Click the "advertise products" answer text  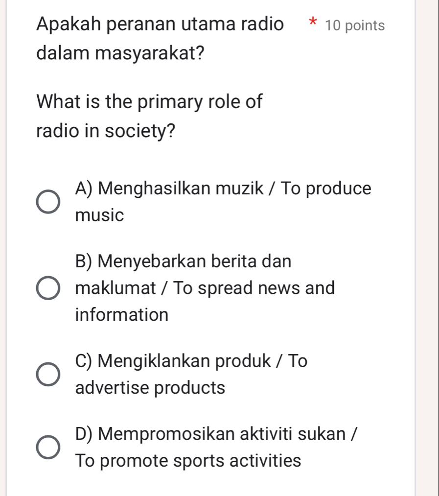(151, 388)
